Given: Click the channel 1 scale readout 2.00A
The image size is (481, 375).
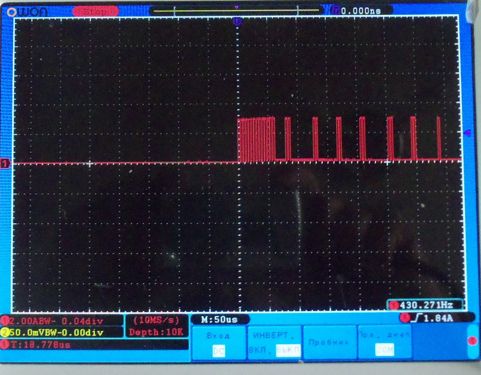Looking at the screenshot, I should (62, 321).
